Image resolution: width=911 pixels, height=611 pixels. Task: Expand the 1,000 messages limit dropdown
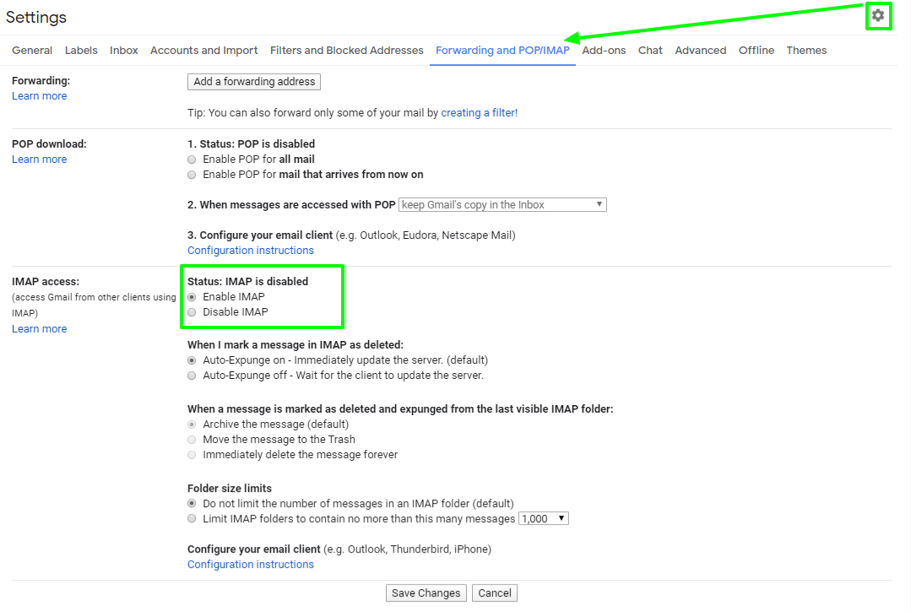click(x=543, y=519)
